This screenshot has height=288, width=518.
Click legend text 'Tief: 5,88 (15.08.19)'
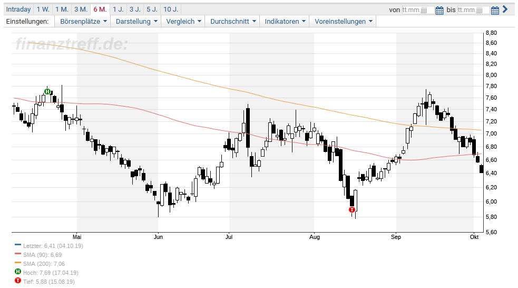point(49,282)
